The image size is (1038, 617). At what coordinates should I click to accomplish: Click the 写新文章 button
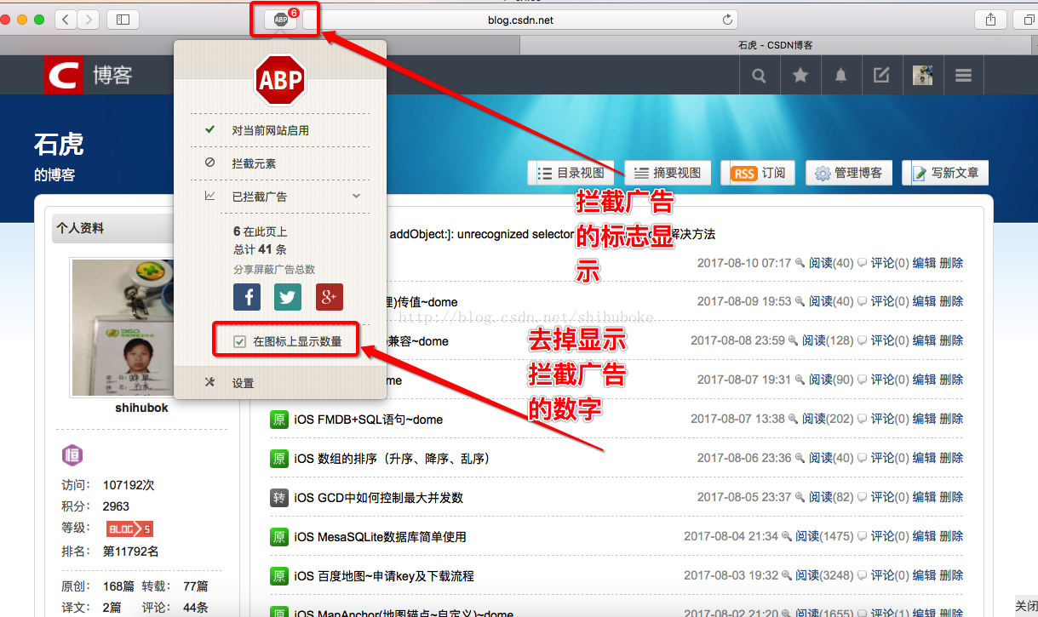(x=945, y=172)
